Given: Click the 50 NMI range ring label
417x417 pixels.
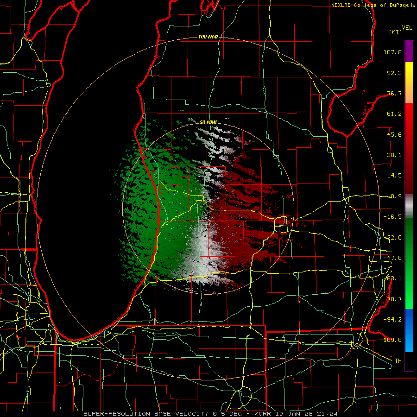Looking at the screenshot, I should [208, 122].
